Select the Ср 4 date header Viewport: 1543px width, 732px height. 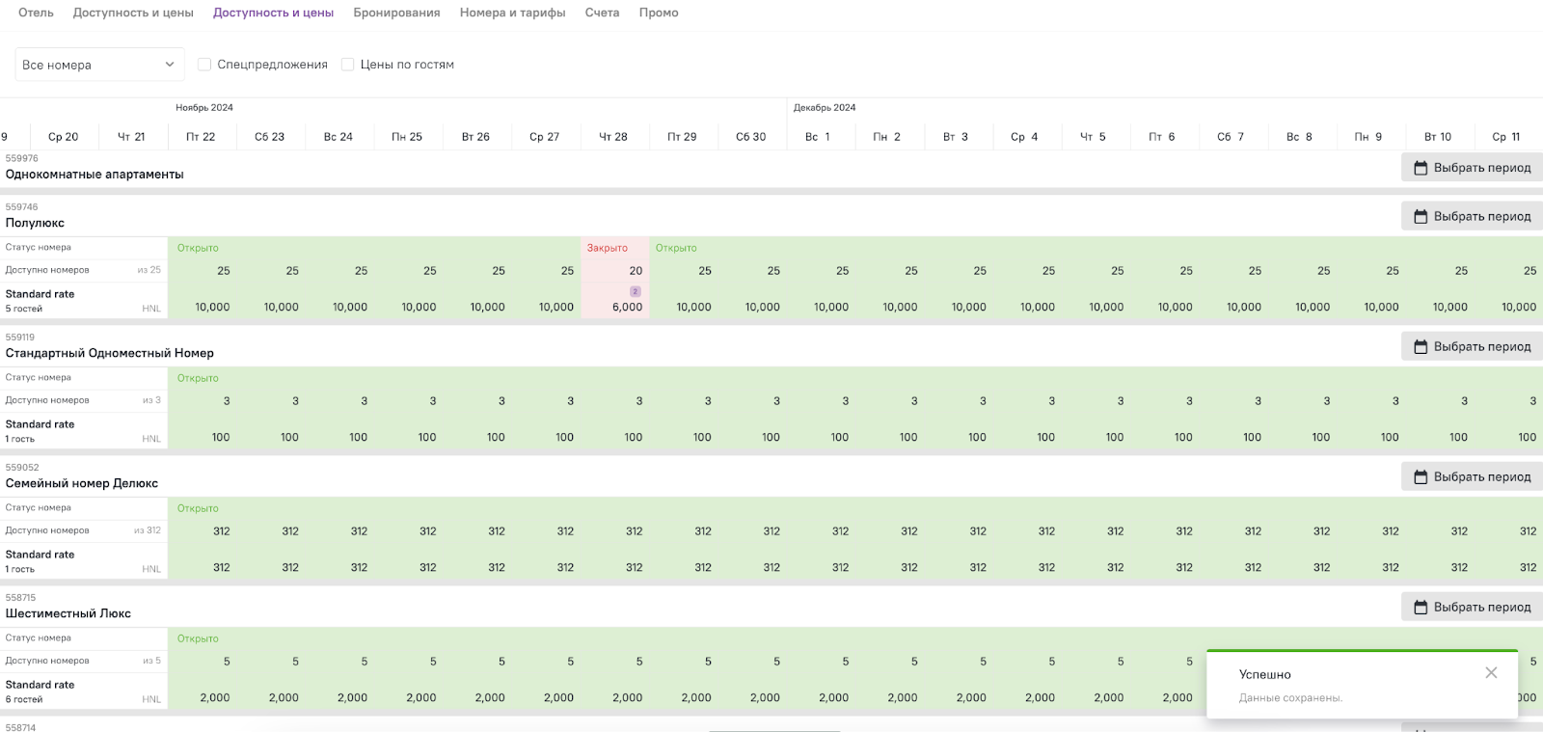click(x=1024, y=137)
